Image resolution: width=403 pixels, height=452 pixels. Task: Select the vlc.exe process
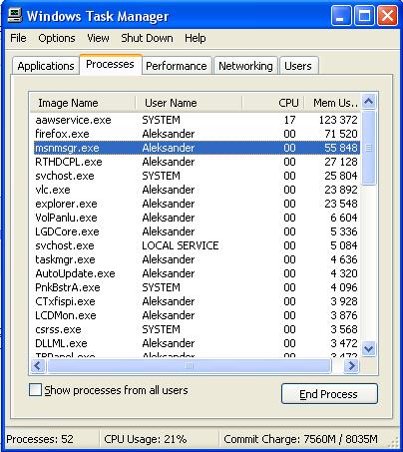[197, 190]
